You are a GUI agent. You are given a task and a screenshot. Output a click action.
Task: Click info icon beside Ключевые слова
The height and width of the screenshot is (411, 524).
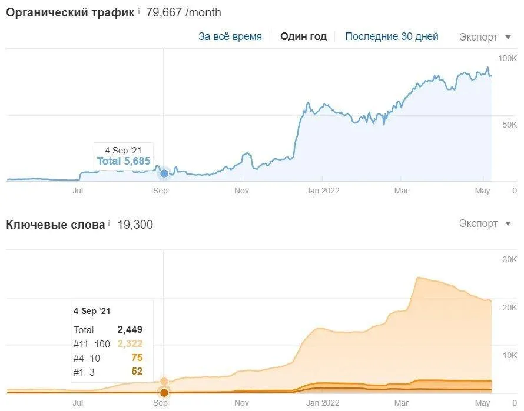[109, 223]
